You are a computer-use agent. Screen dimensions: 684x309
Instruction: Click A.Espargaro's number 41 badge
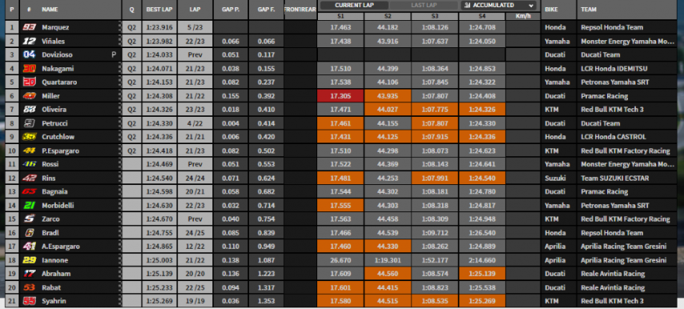click(29, 247)
